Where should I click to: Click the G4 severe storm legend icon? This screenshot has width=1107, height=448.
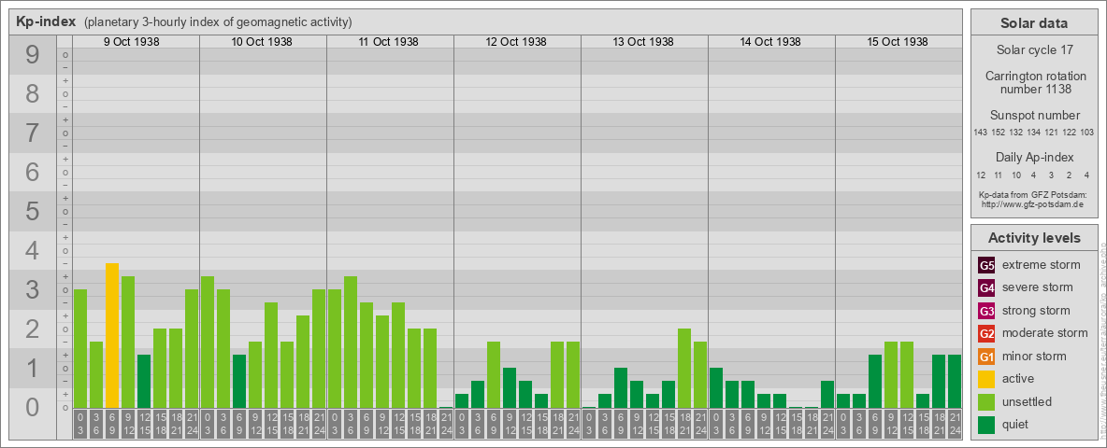pyautogui.click(x=987, y=288)
